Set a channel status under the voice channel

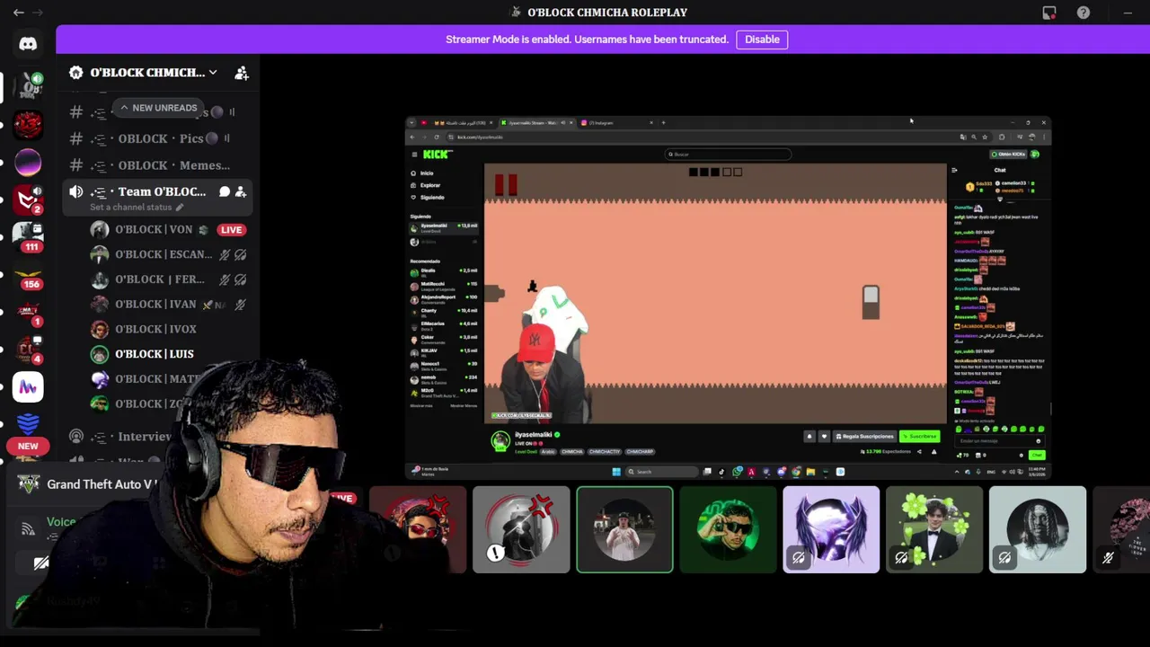tap(137, 208)
